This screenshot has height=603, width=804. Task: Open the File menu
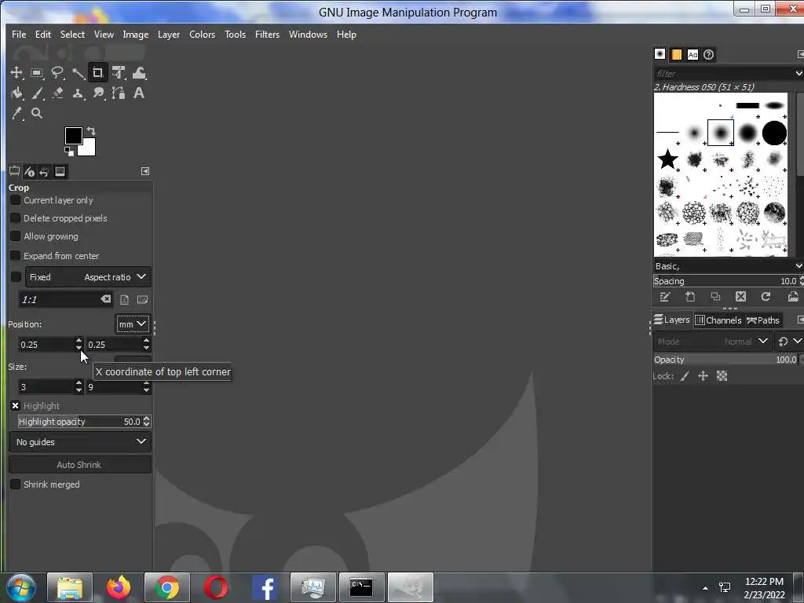(19, 35)
